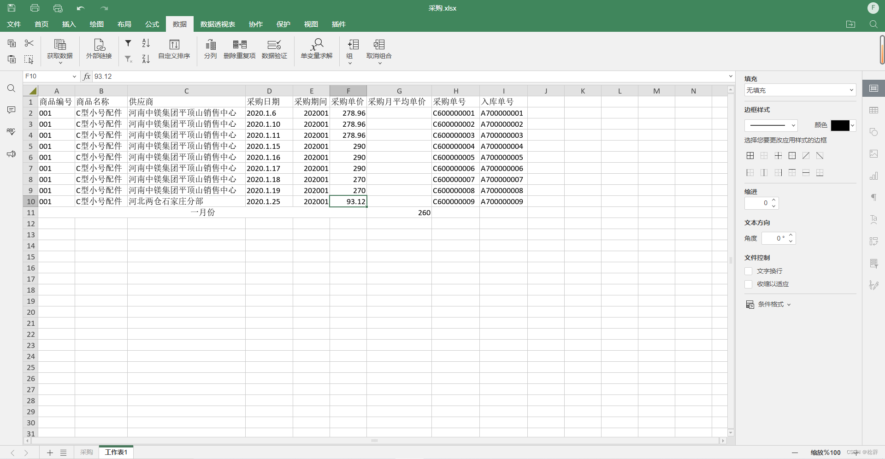Expand 获取数据 dropdown

pyautogui.click(x=60, y=63)
